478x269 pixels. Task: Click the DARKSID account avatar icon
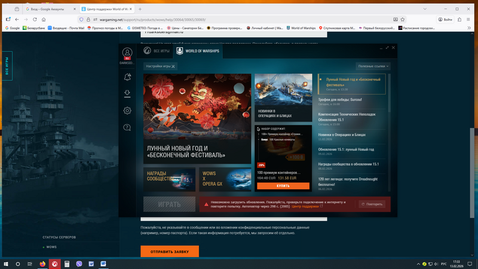(127, 53)
